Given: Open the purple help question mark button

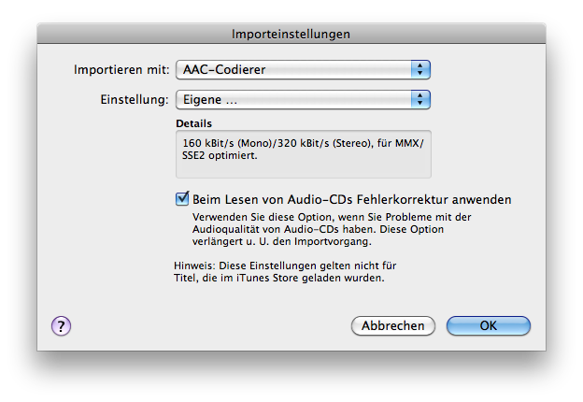Looking at the screenshot, I should (x=61, y=326).
